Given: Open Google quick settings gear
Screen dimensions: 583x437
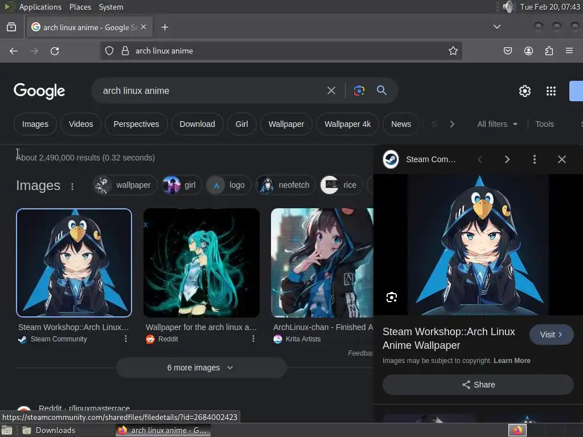Looking at the screenshot, I should point(524,91).
